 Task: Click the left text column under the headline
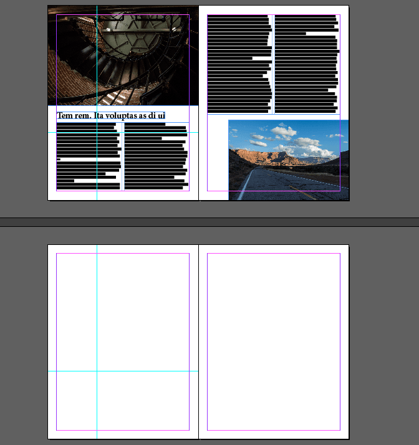point(89,156)
